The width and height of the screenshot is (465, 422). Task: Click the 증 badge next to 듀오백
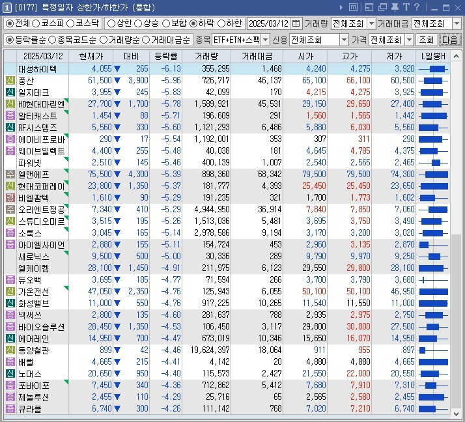[10, 279]
